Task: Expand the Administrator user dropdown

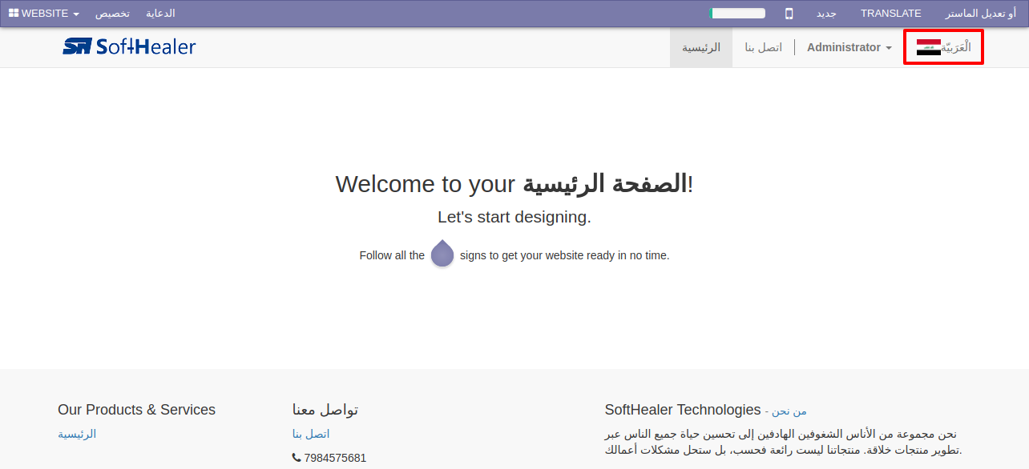Action: [x=849, y=47]
